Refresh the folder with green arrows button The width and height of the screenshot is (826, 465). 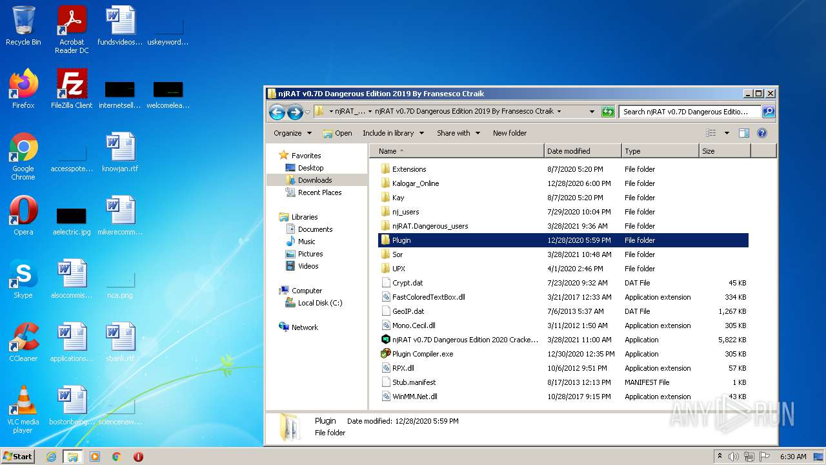point(608,112)
